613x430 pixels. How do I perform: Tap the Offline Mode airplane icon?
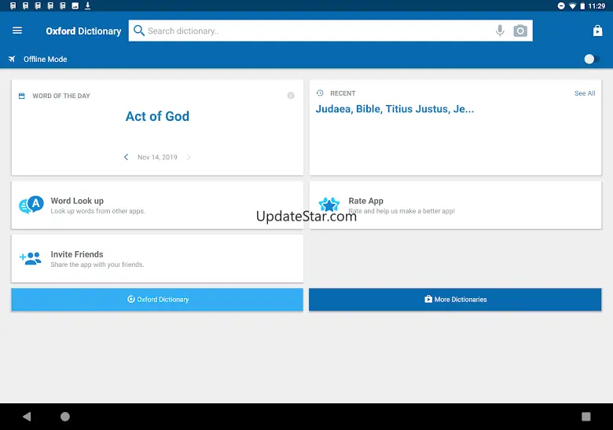pos(12,59)
